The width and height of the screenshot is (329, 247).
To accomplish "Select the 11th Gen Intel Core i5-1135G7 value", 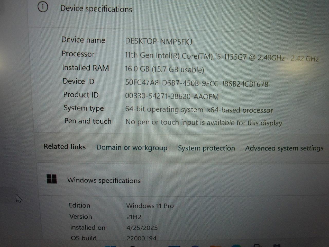I will (x=222, y=57).
